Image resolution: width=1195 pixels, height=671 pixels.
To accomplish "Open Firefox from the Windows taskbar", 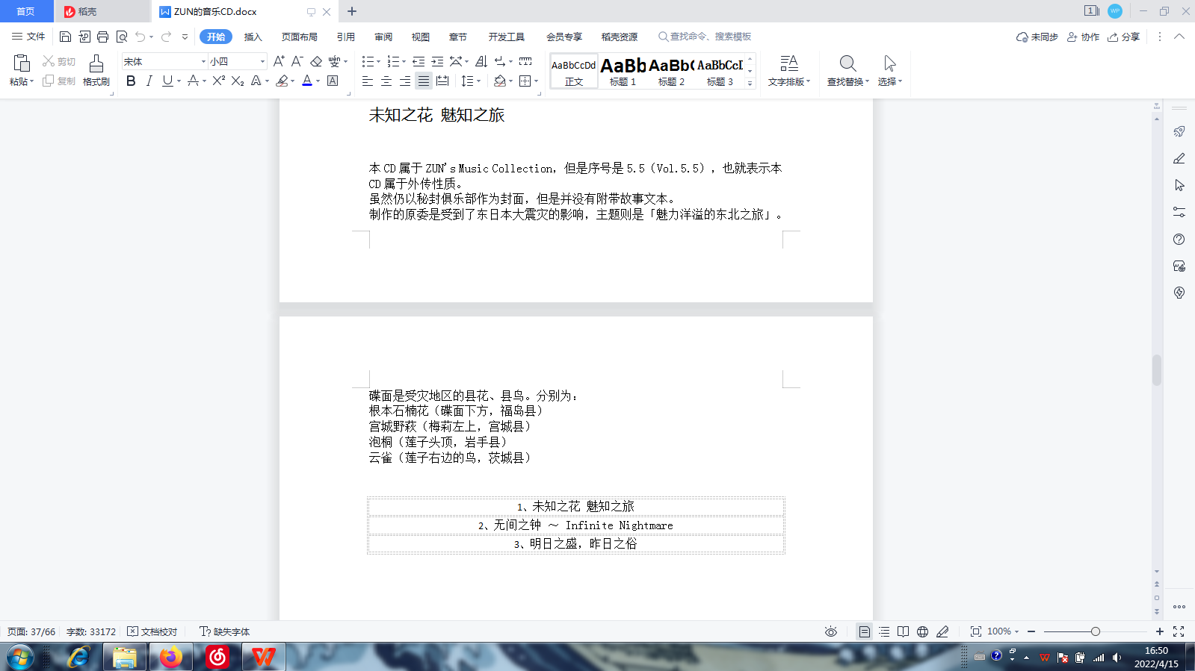I will tap(171, 657).
